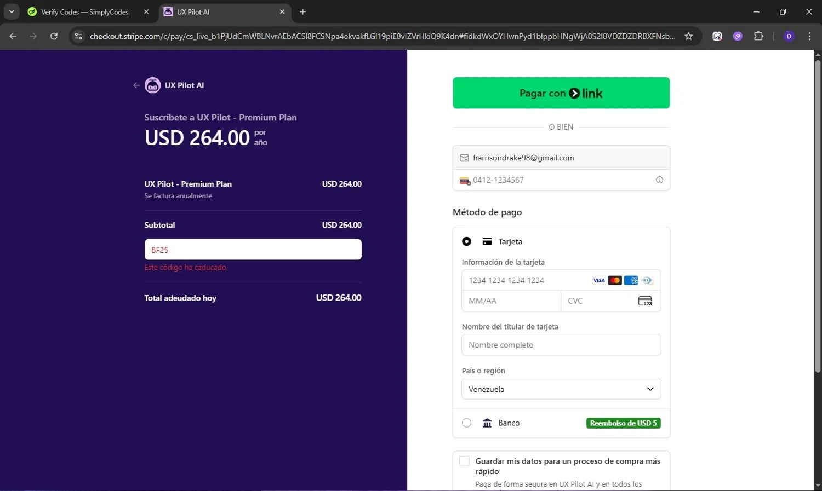Click the page vertical scrollbar thumb
Viewport: 822px width, 491px height.
tap(818, 216)
